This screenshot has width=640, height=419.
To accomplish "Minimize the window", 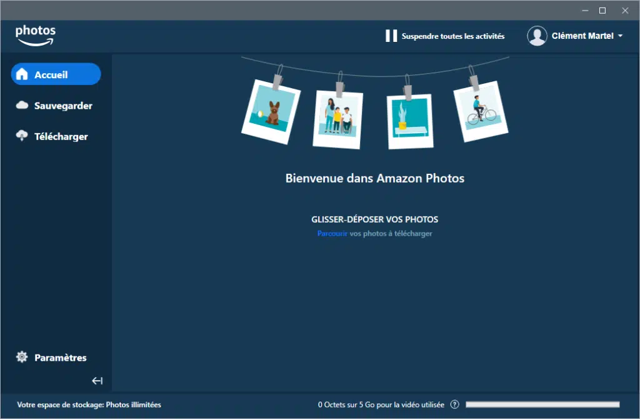I will 585,11.
